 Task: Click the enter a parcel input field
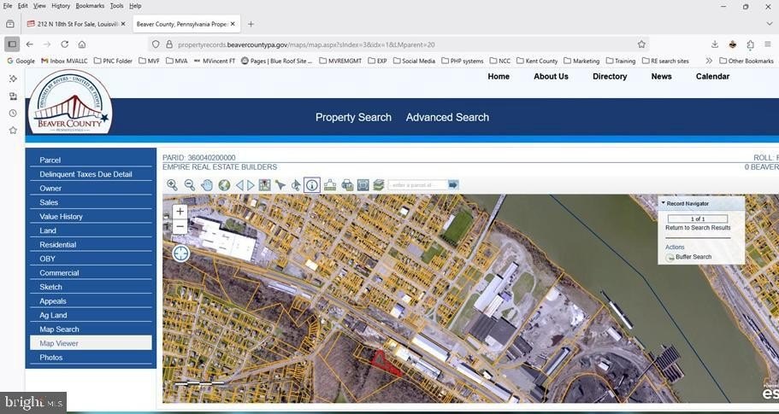coord(416,185)
